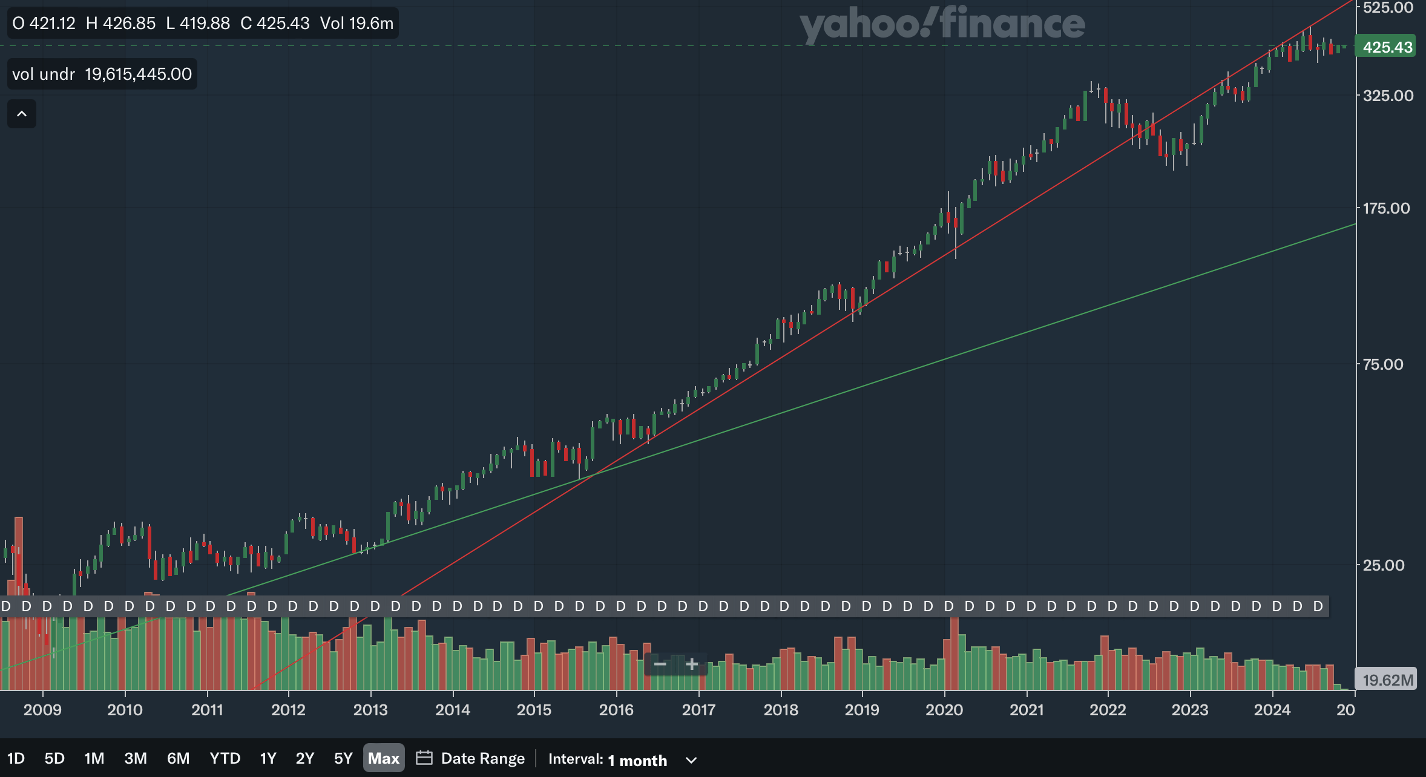Image resolution: width=1426 pixels, height=777 pixels.
Task: Select the 1D range
Action: point(16,758)
